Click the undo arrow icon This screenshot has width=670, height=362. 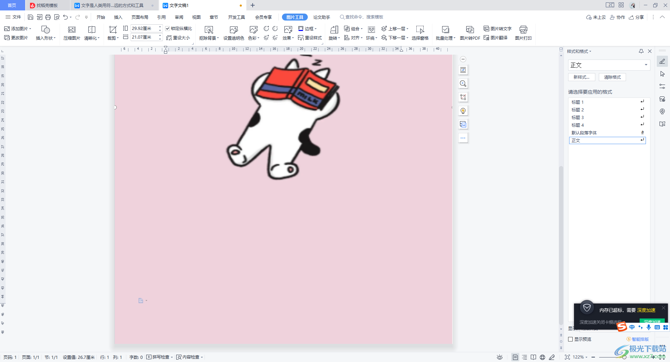coord(65,17)
